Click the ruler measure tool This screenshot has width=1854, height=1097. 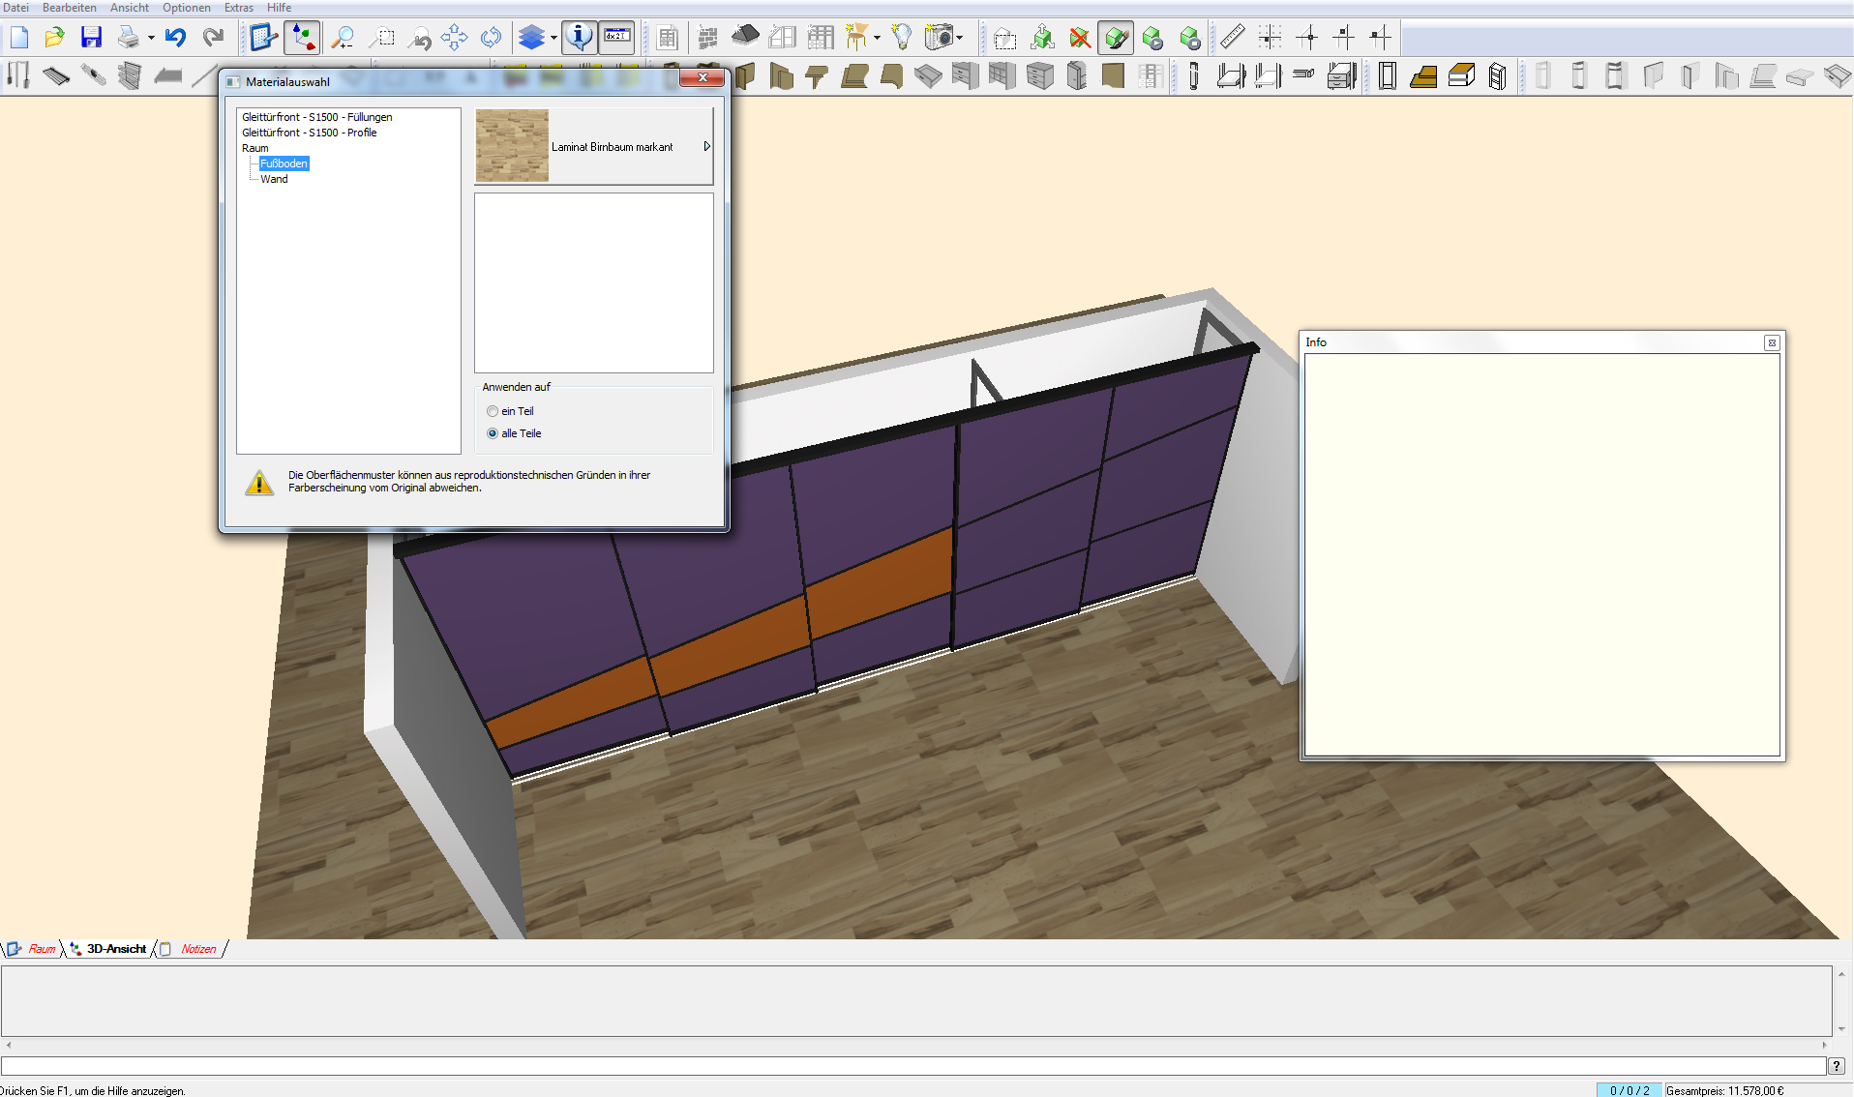click(1232, 38)
